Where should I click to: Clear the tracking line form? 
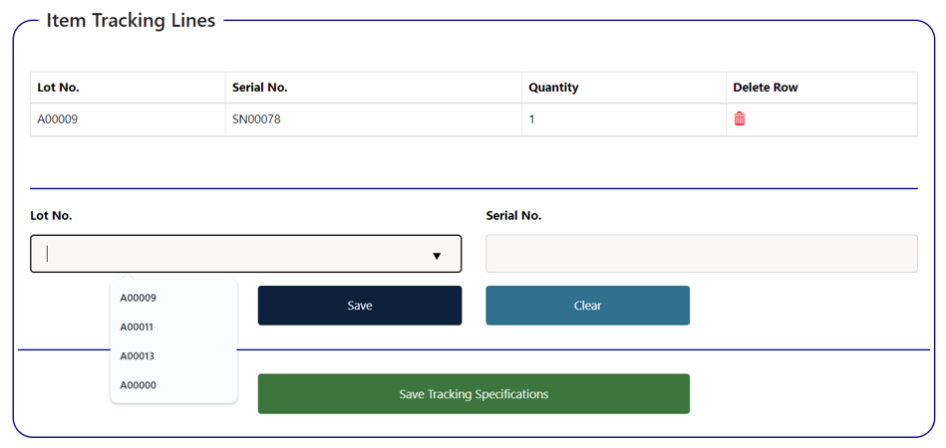click(x=587, y=306)
